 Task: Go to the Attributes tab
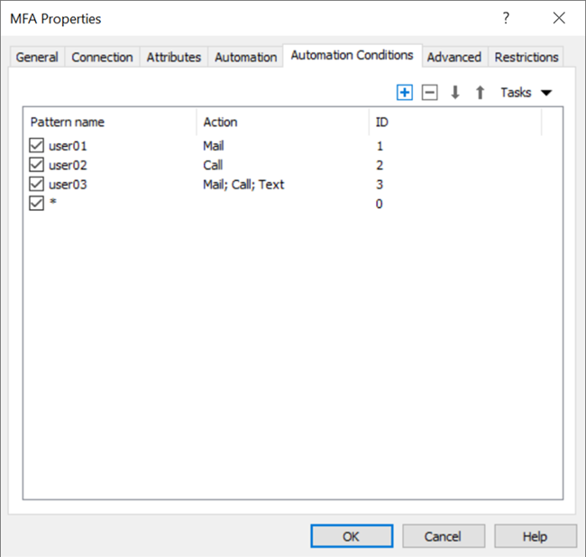174,57
